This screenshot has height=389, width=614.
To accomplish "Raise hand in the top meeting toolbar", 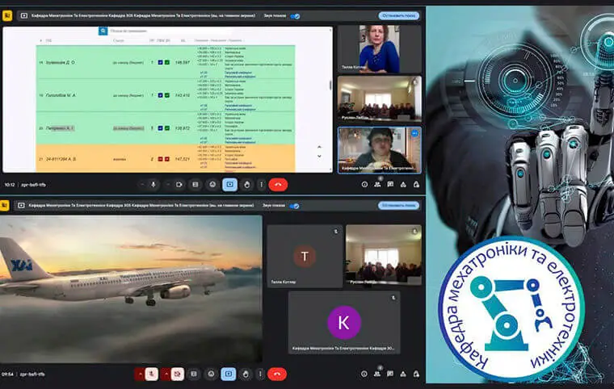I will [246, 184].
